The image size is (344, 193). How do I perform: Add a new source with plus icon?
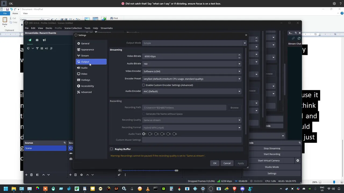[70, 175]
